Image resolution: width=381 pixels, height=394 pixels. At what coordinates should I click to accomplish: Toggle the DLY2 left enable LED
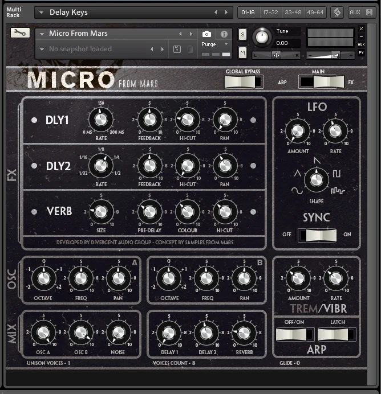click(x=34, y=166)
